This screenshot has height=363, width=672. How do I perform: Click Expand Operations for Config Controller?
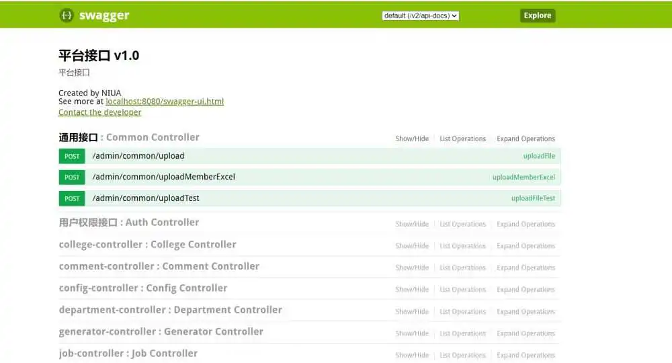526,290
